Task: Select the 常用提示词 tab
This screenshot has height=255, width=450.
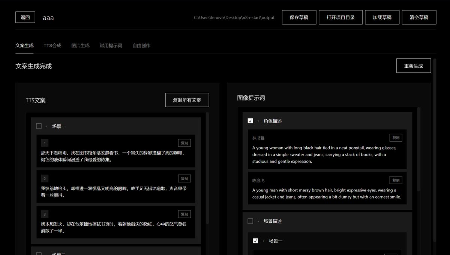Action: tap(111, 45)
